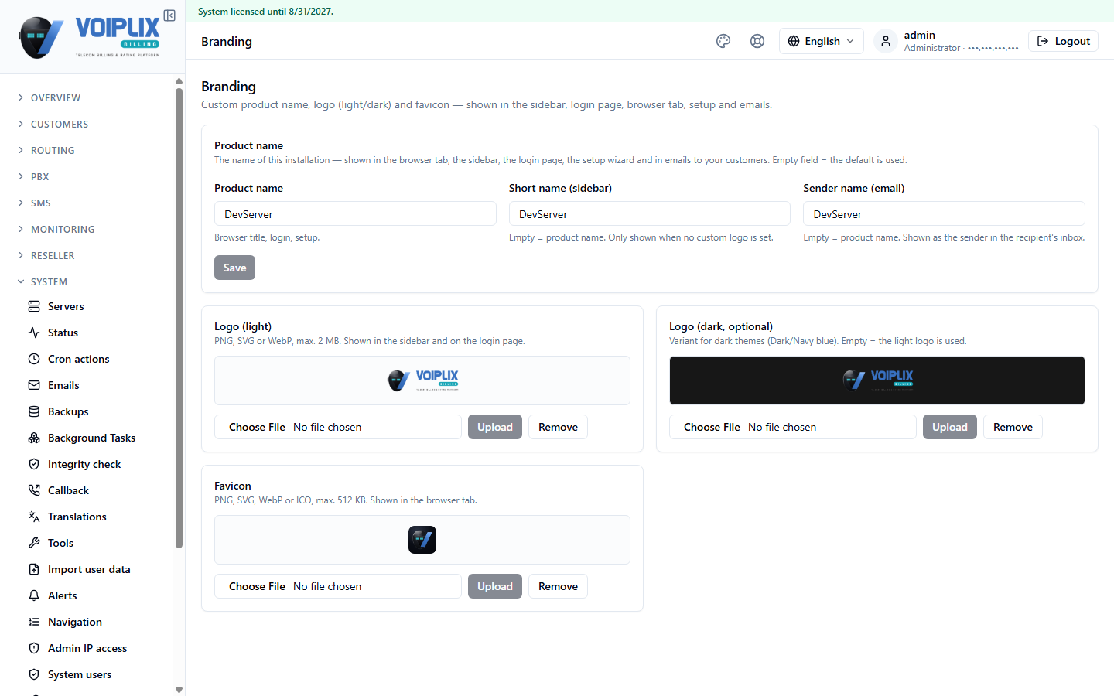Screen dimensions: 1114x696
Task: Open the help lifebuoy icon
Action: coord(757,41)
